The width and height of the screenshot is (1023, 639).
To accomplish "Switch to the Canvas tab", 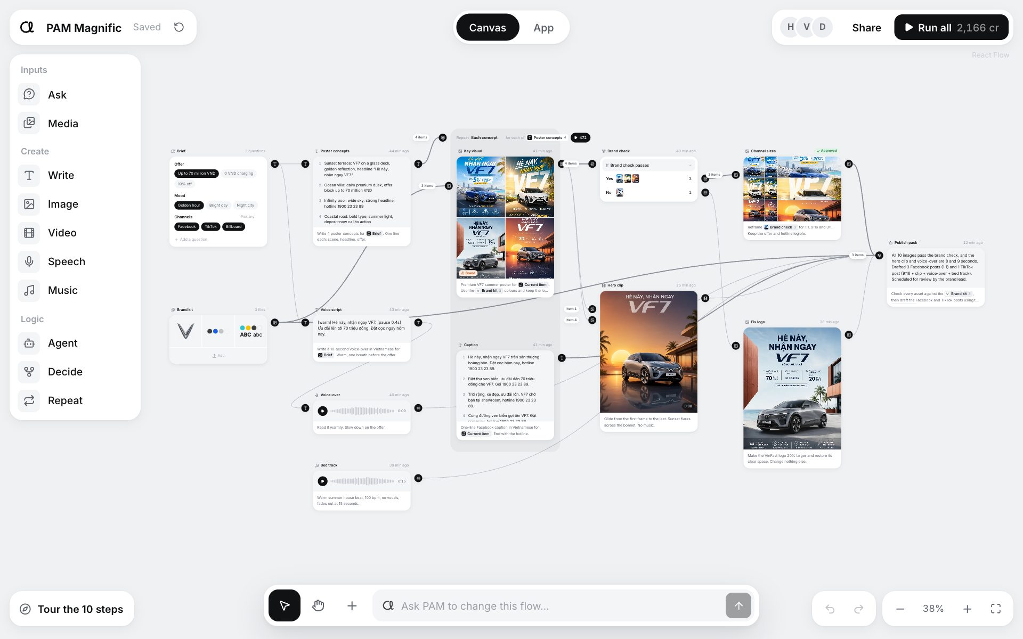I will point(488,28).
